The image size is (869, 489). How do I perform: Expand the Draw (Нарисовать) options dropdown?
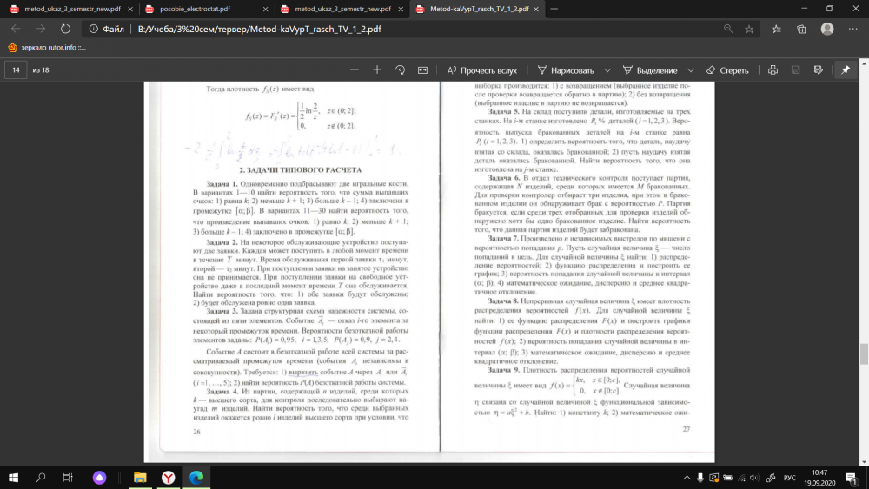tap(605, 69)
